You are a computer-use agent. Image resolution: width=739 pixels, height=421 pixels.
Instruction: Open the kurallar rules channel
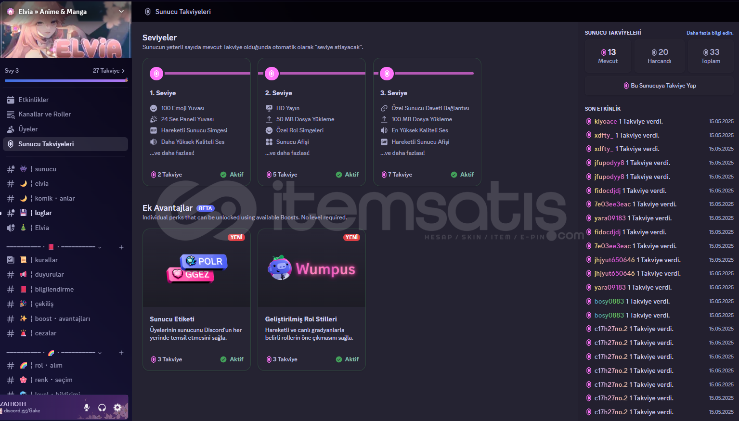click(65, 260)
